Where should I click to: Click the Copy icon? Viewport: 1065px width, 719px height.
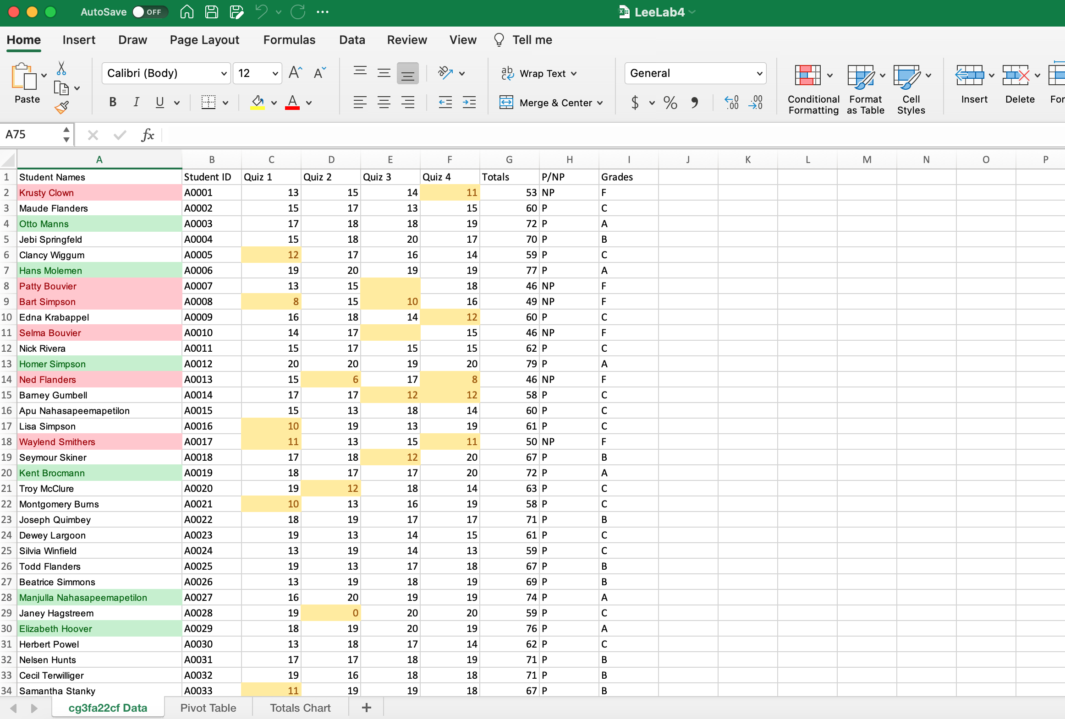pyautogui.click(x=61, y=88)
